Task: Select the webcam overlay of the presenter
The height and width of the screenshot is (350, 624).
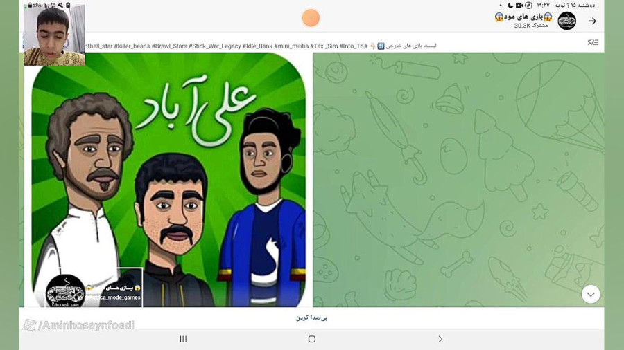Action: point(55,35)
